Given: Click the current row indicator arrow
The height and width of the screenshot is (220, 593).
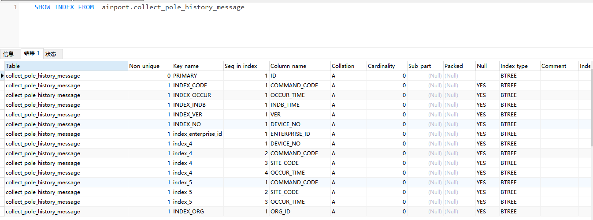Looking at the screenshot, I should pos(2,76).
